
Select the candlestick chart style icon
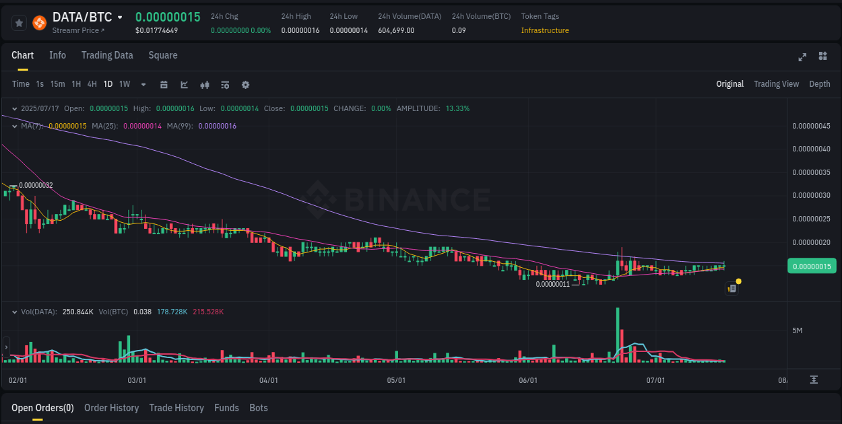[205, 85]
